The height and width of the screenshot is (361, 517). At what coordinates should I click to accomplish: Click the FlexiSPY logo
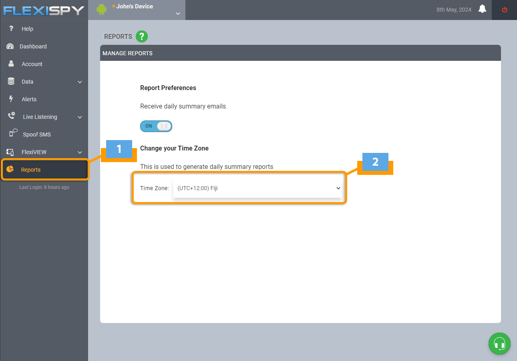44,10
